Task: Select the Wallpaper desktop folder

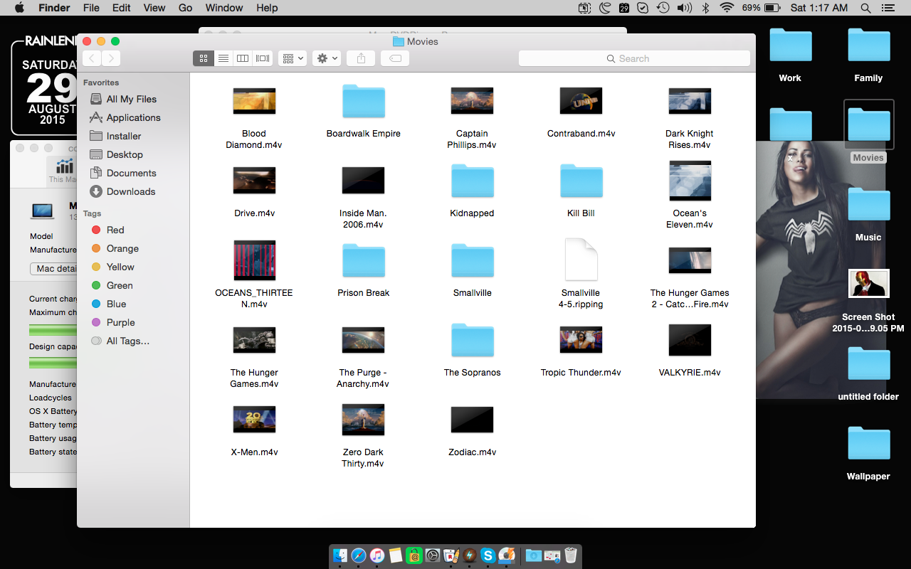Action: 868,443
